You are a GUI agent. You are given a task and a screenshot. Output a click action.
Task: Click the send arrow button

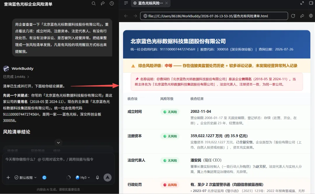click(x=107, y=178)
